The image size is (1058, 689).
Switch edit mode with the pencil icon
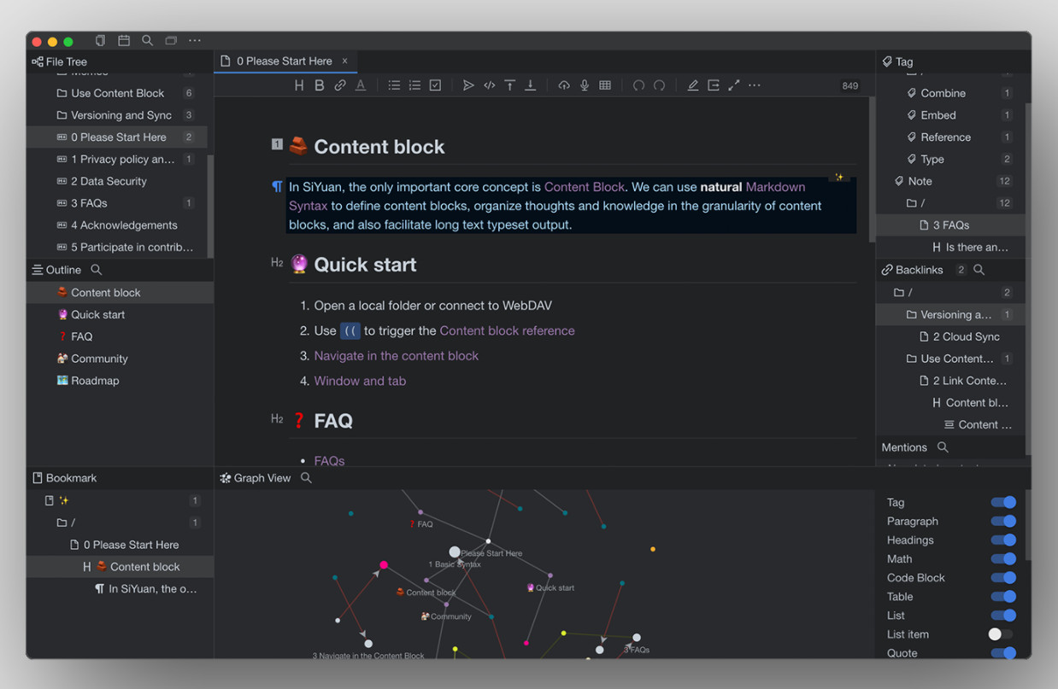tap(693, 85)
